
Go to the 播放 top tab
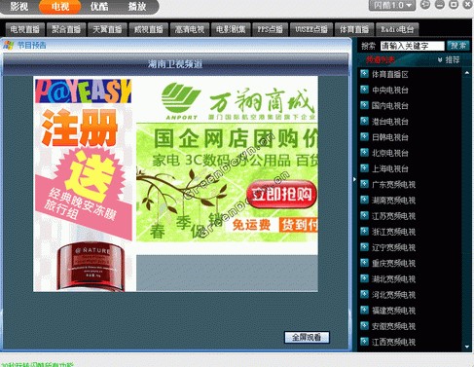pos(137,6)
